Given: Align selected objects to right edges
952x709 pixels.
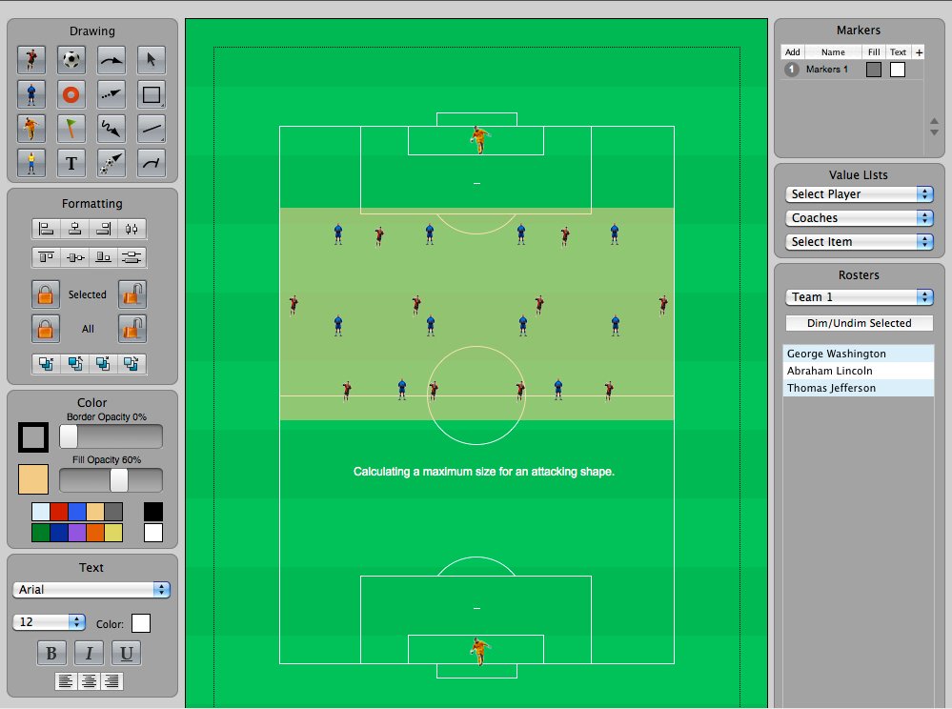Looking at the screenshot, I should [103, 229].
